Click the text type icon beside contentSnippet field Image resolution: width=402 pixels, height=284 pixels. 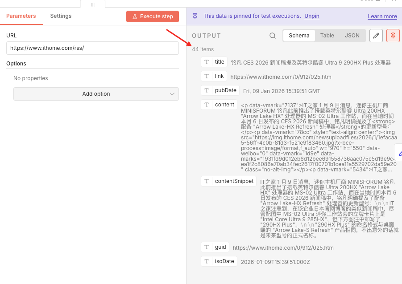point(207,181)
